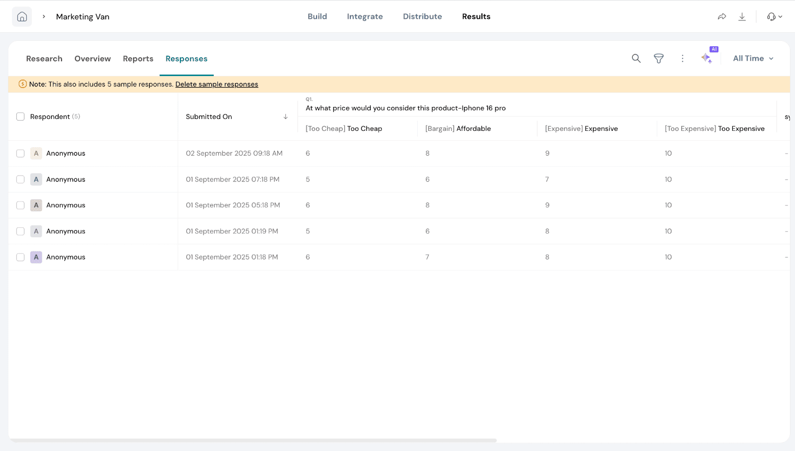Launch the AI sparkle assistant
795x451 pixels.
coord(707,58)
